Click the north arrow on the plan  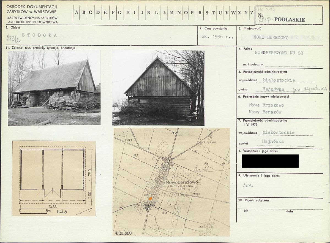click(x=84, y=212)
